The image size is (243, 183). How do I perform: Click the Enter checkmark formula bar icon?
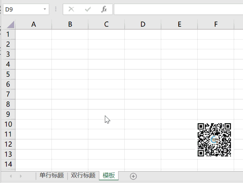(x=88, y=9)
